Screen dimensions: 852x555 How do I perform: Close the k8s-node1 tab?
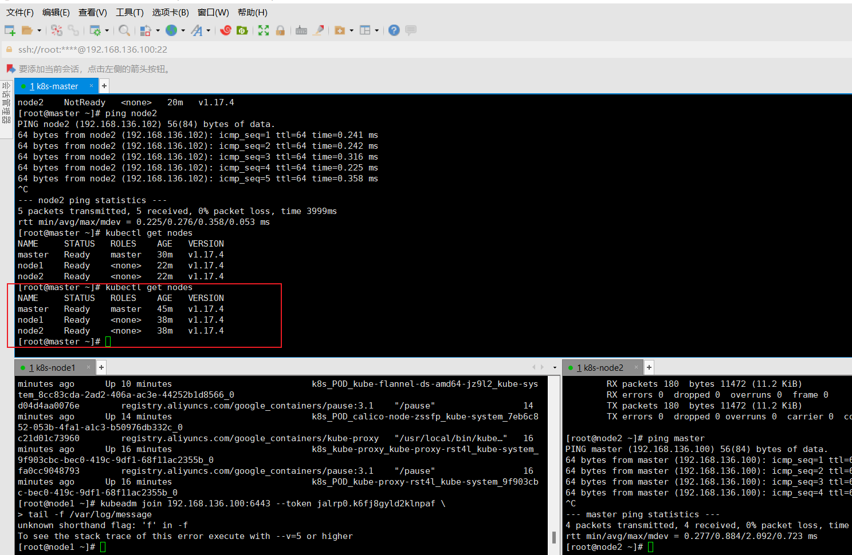point(88,367)
